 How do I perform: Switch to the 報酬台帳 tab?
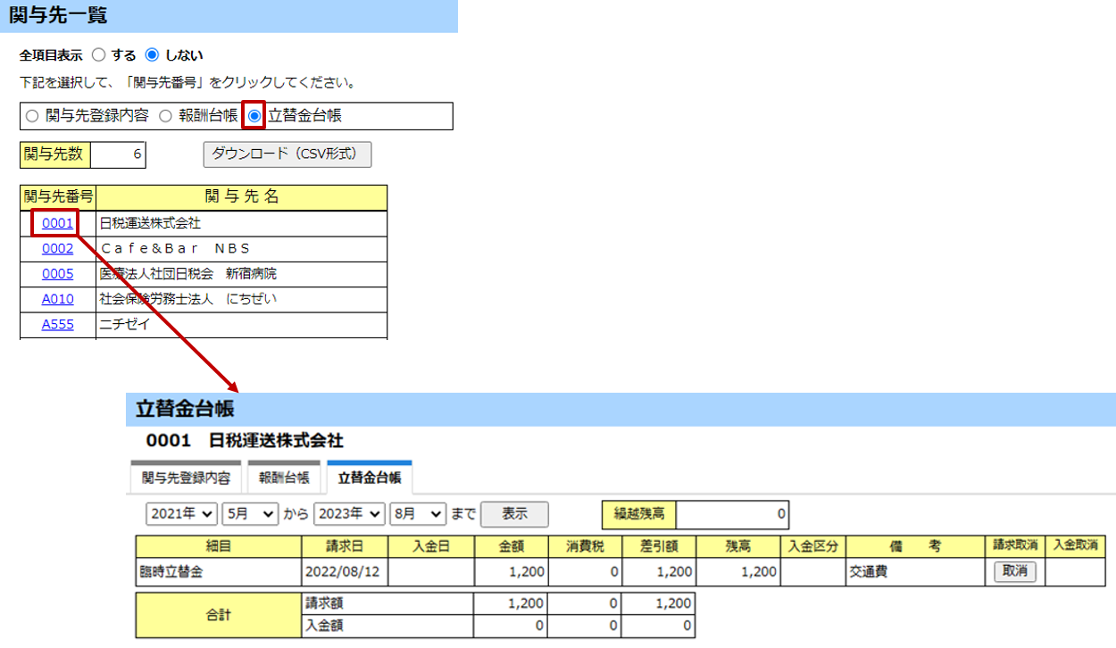284,478
